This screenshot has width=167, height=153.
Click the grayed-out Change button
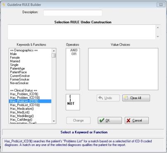pyautogui.click(x=78, y=120)
